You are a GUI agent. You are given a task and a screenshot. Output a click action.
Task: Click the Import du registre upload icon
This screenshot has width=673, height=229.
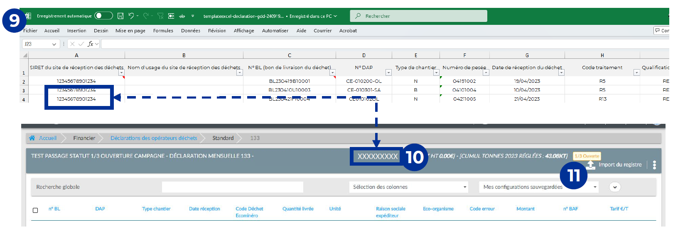[x=590, y=165]
